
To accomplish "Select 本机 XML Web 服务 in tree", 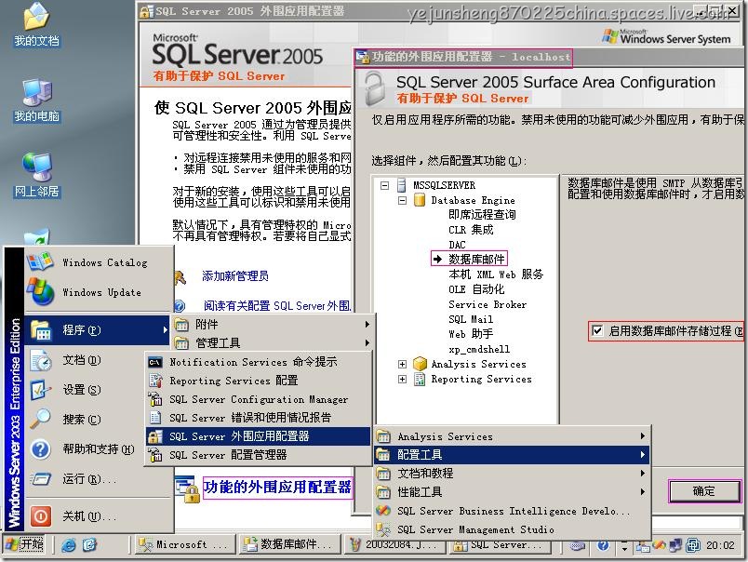I will coord(496,274).
